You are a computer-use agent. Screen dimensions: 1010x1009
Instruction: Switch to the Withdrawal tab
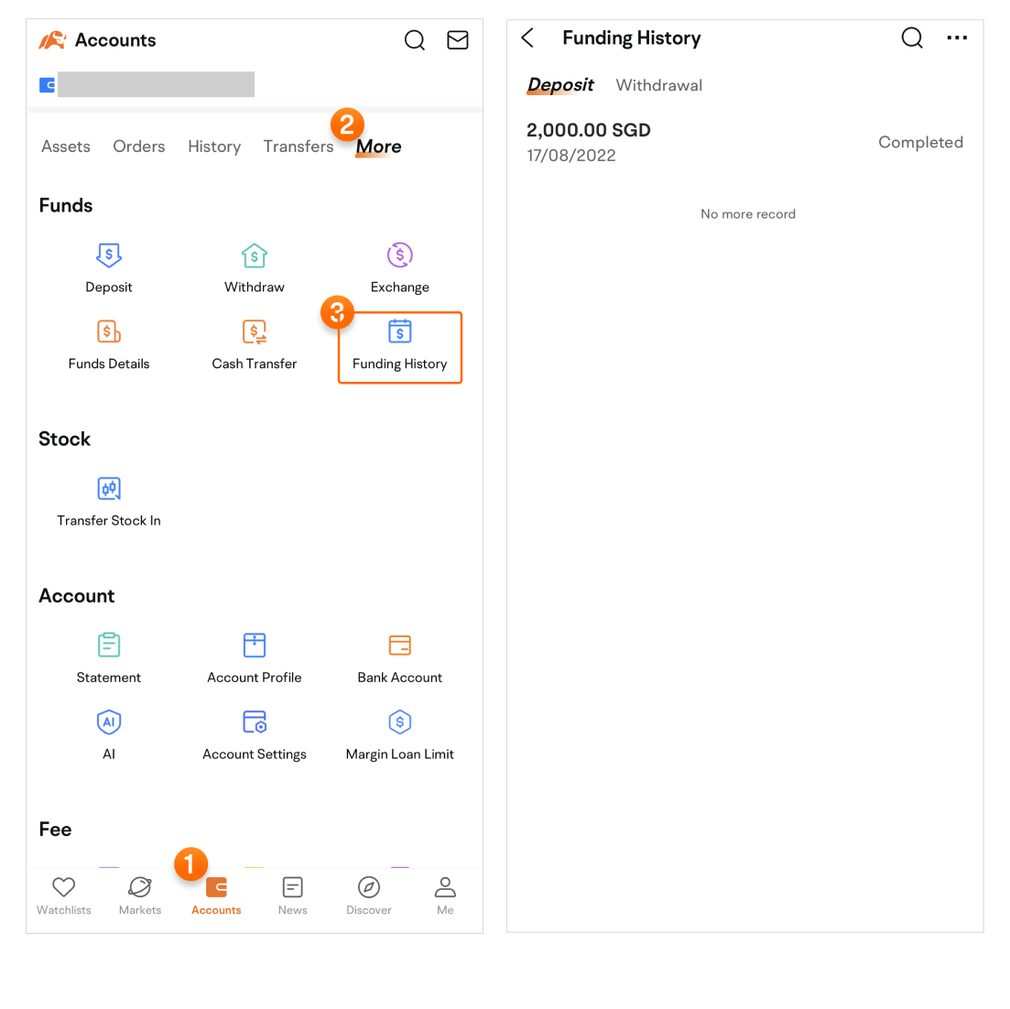(x=659, y=85)
